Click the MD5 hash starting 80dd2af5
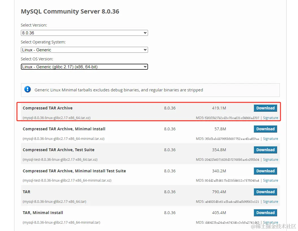 pyautogui.click(x=232, y=181)
